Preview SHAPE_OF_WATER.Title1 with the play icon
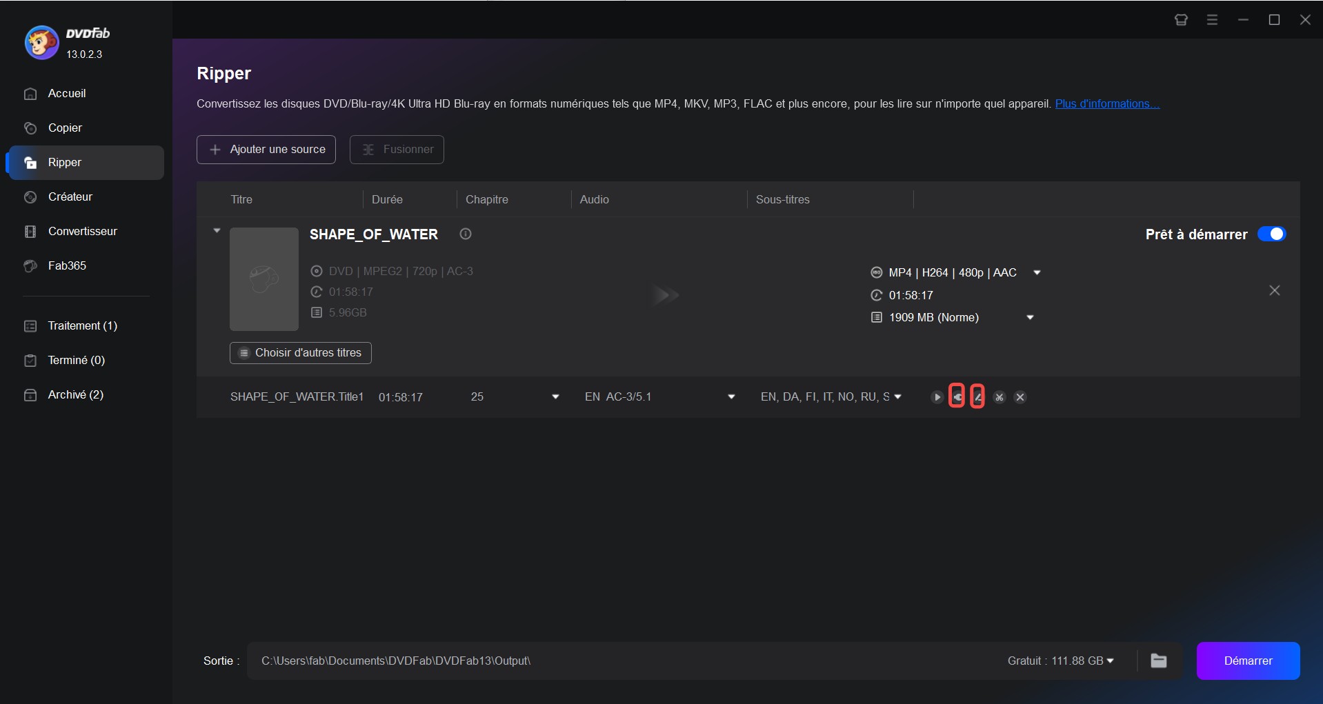 (x=937, y=397)
